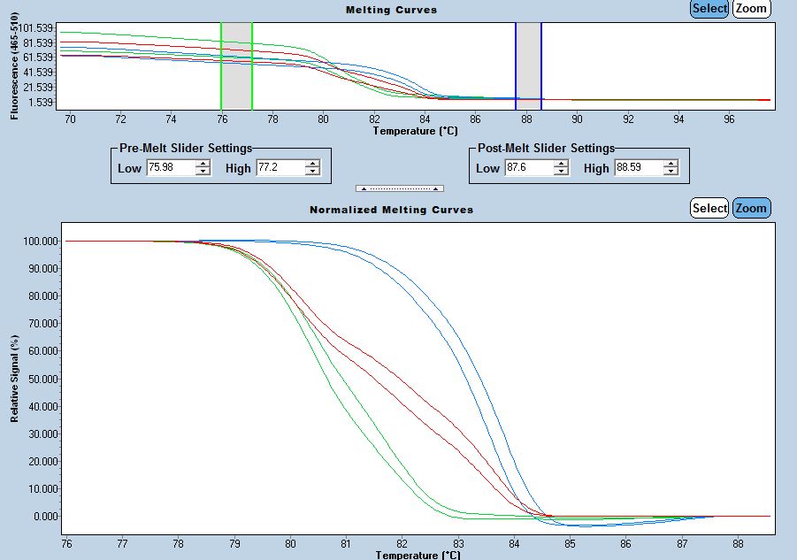This screenshot has width=797, height=560.
Task: Decrease Pre-Melt Low value with down arrow
Action: click(203, 172)
